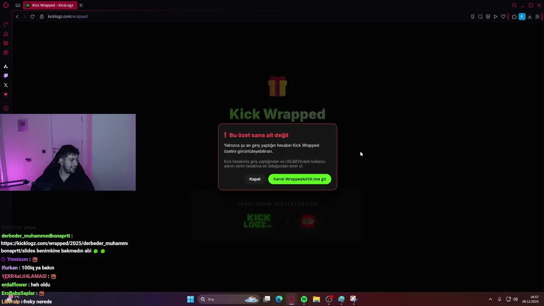Image resolution: width=544 pixels, height=306 pixels.
Task: Click the Ymniszm chat username
Action: click(x=17, y=259)
